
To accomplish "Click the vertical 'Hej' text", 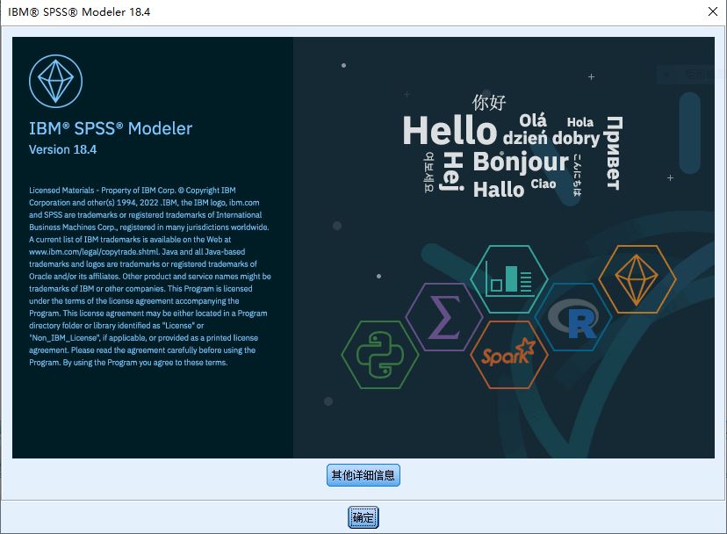I will point(452,170).
